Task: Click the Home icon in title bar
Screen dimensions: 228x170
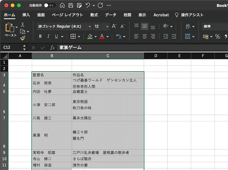Action: pyautogui.click(x=62, y=5)
